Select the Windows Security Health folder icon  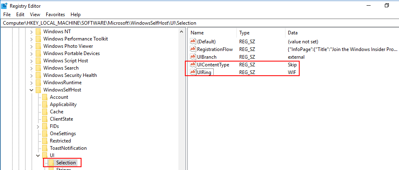(38, 75)
